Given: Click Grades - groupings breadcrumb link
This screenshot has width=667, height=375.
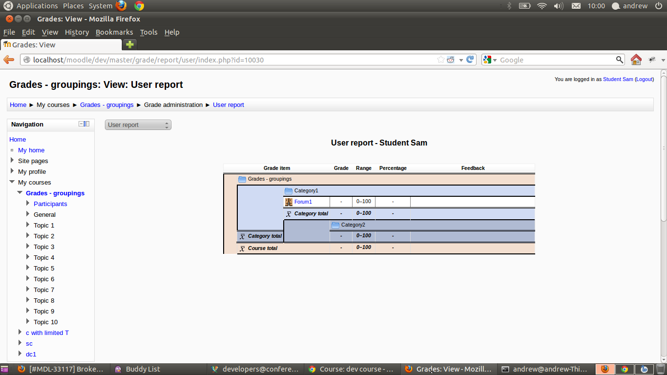Looking at the screenshot, I should coord(107,105).
